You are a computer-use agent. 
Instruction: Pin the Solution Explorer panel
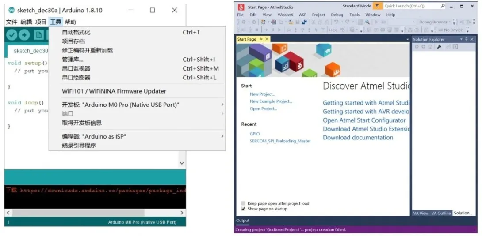pos(467,39)
